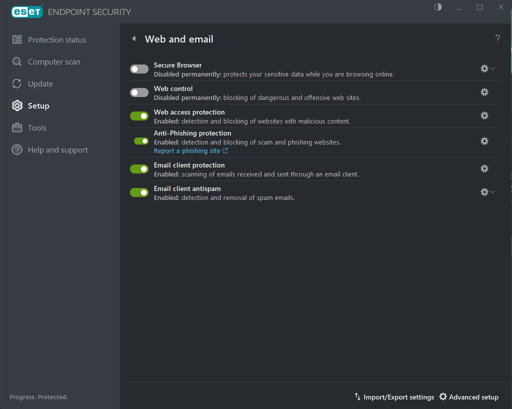
Task: Open the Tools section
Action: 37,128
